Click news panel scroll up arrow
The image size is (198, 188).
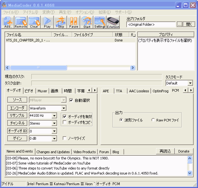[x=190, y=158]
